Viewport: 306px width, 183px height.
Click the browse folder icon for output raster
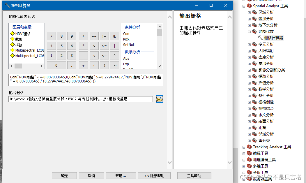point(160,99)
